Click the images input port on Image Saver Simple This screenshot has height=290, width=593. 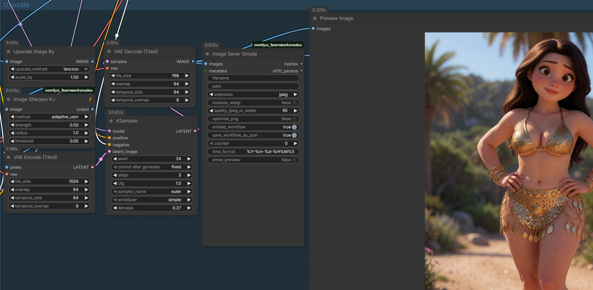[206, 64]
